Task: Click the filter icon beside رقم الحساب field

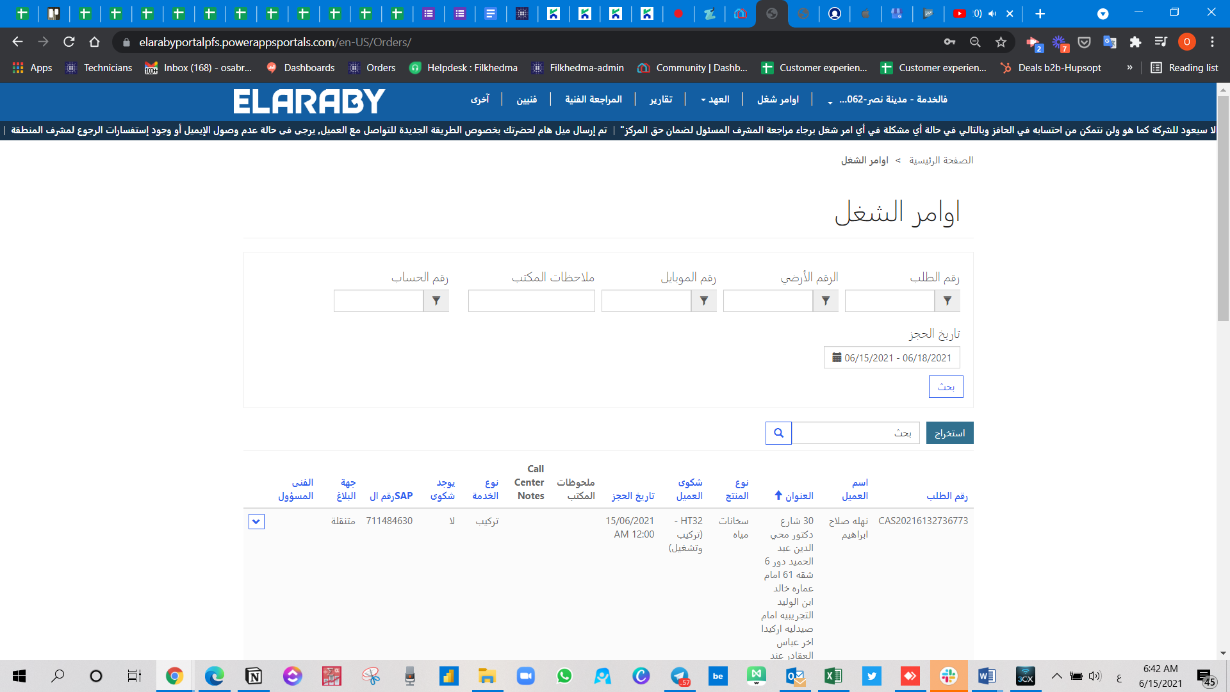Action: point(436,301)
